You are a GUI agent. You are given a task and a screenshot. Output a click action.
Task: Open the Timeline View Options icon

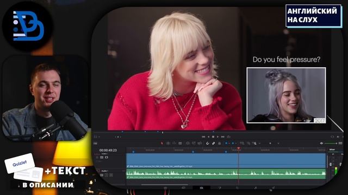95,144
